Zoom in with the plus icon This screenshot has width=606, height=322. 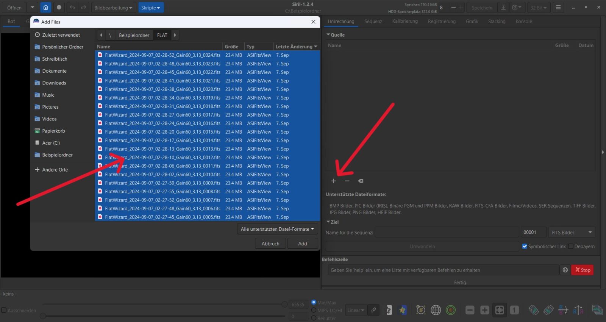pos(485,310)
